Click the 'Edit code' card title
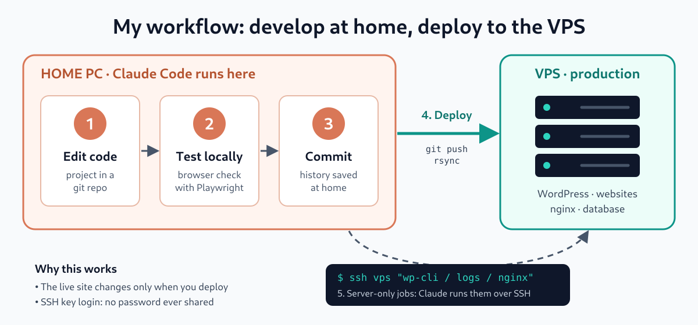Image resolution: width=698 pixels, height=325 pixels. (90, 157)
